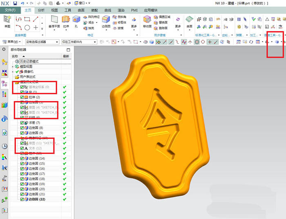The width and height of the screenshot is (286, 219).
Task: Open the 窗口 window dropdown
Action: pyautogui.click(x=81, y=3)
